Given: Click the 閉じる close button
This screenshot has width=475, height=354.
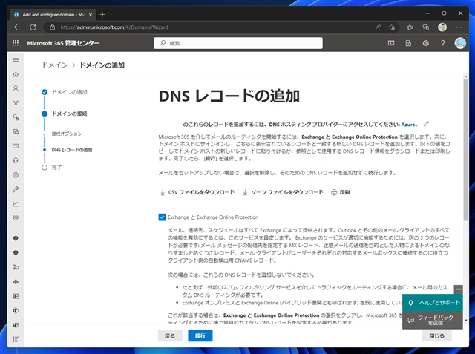Looking at the screenshot, I should [x=437, y=335].
